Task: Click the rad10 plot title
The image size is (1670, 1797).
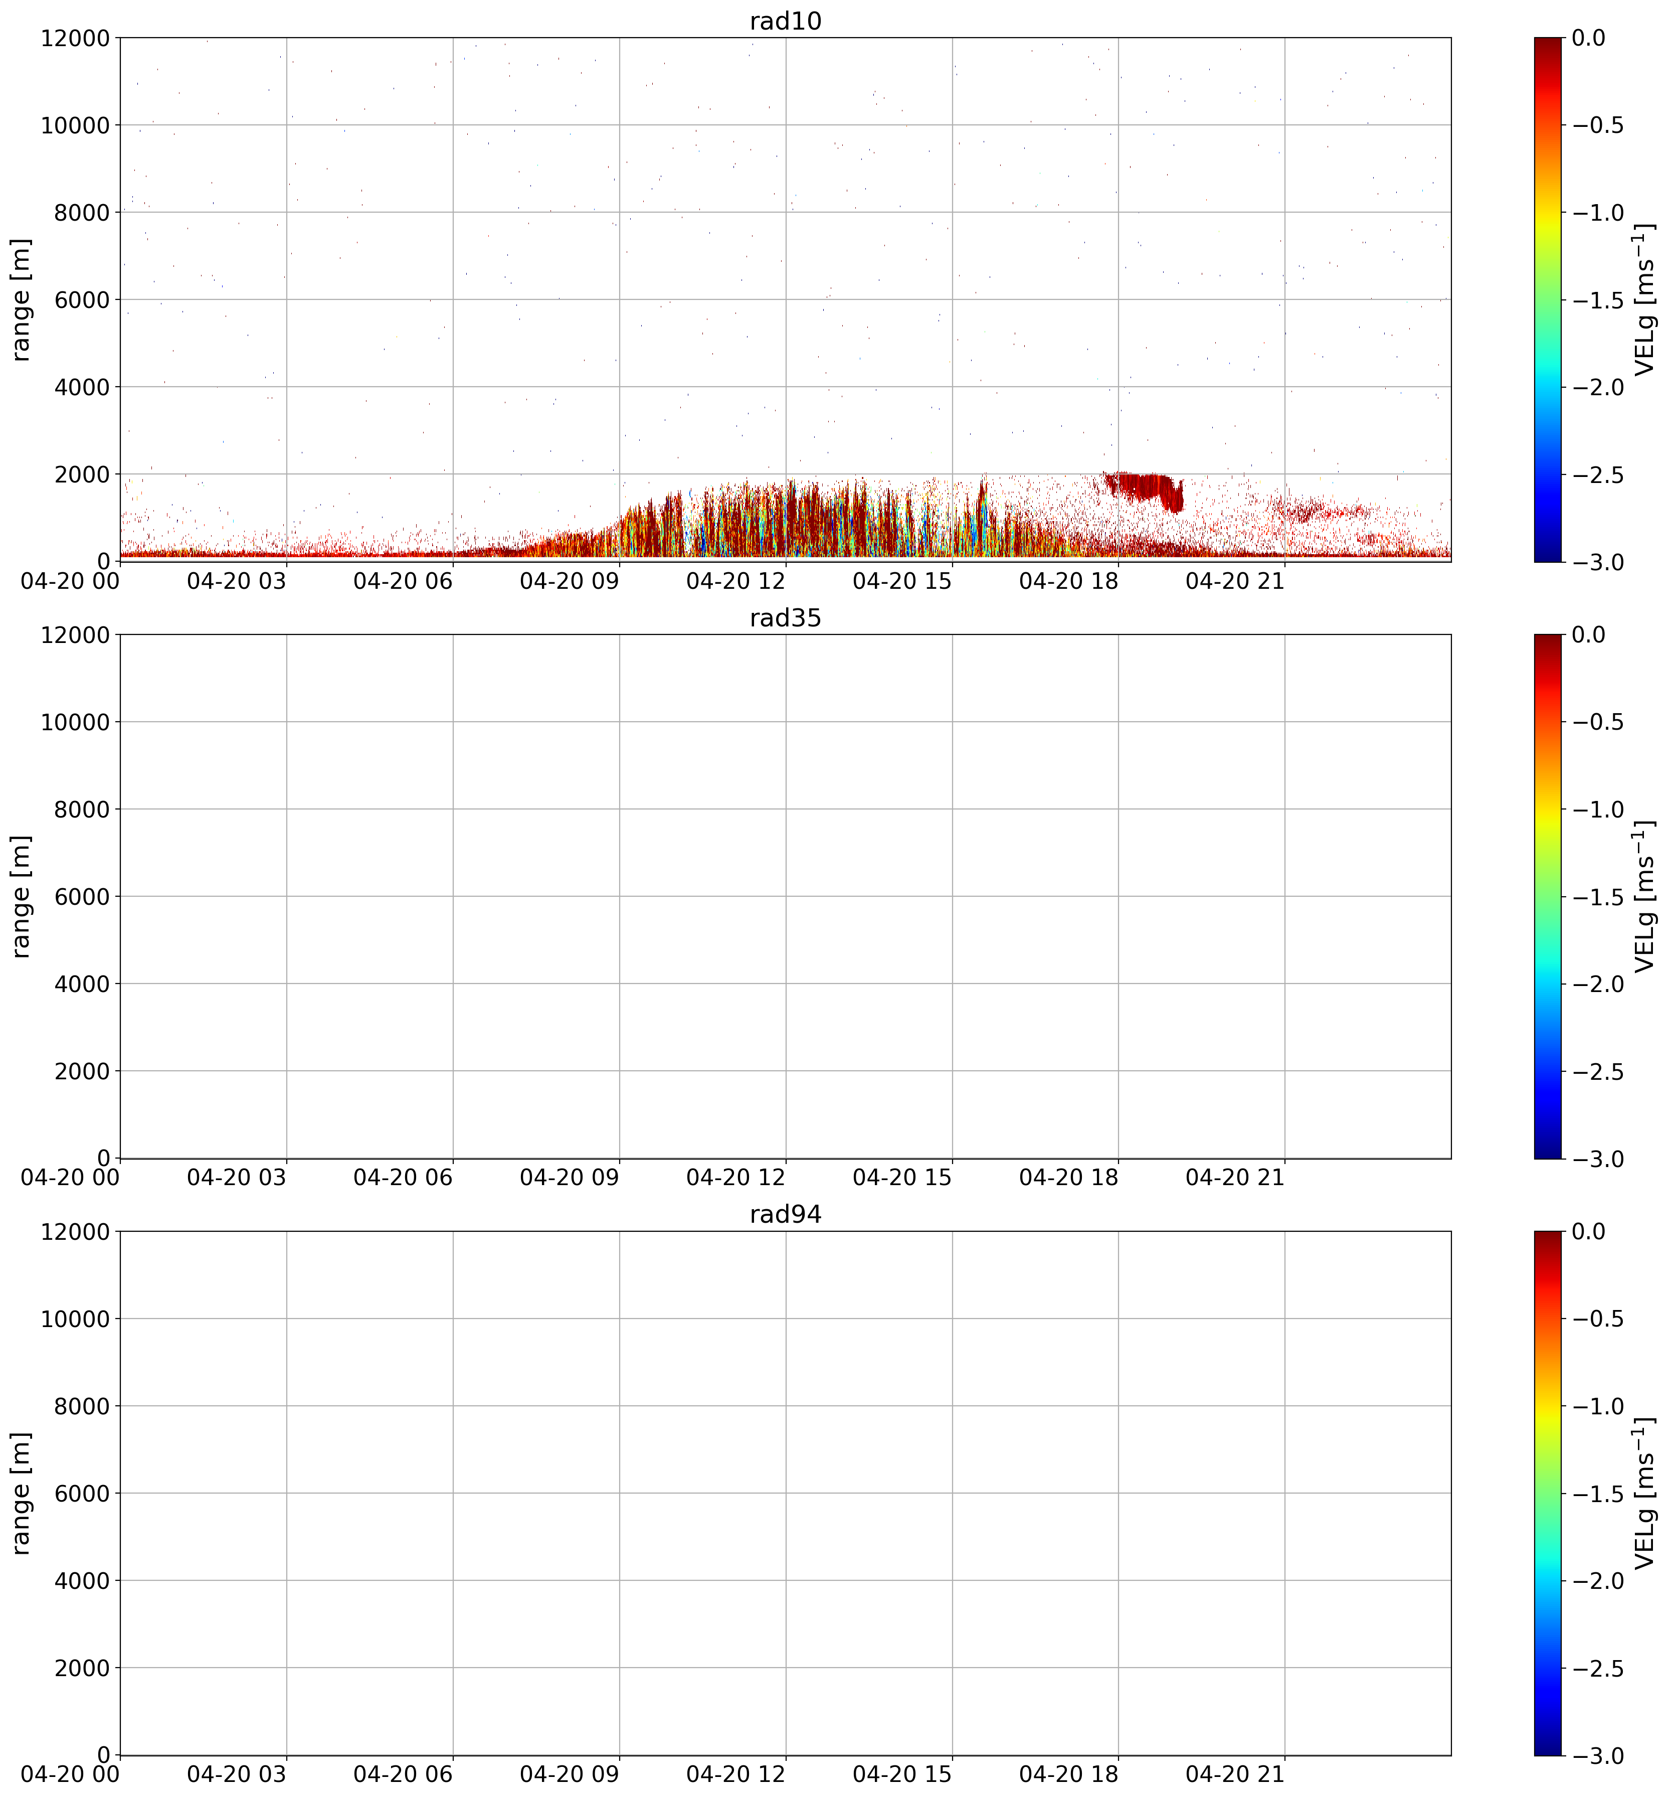Action: 785,22
